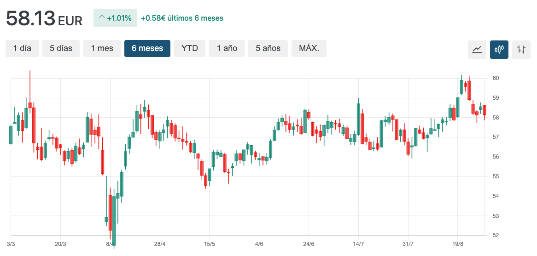537x256 pixels.
Task: Select the candlestick chart type icon
Action: tap(499, 49)
